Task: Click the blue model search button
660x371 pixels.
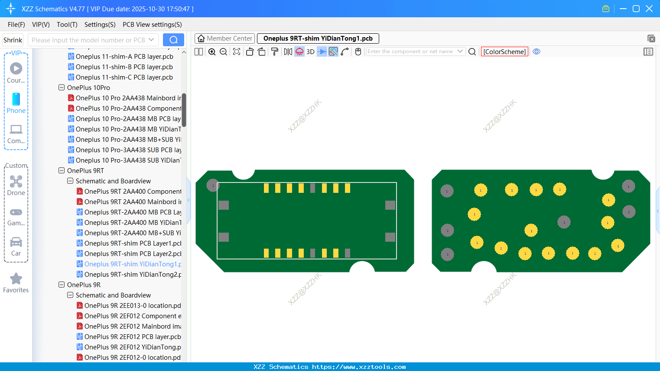Action: (x=173, y=40)
